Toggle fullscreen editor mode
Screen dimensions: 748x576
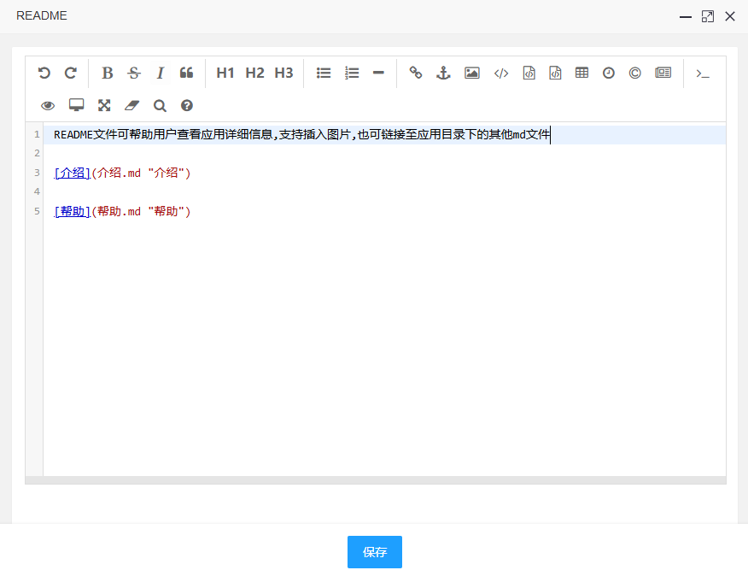(104, 106)
